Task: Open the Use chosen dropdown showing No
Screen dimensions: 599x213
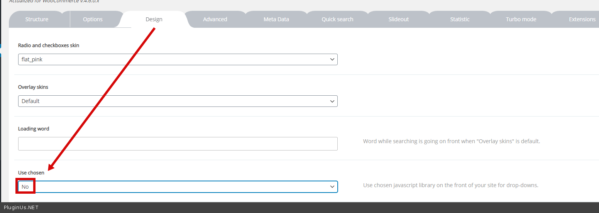Action: coord(178,187)
